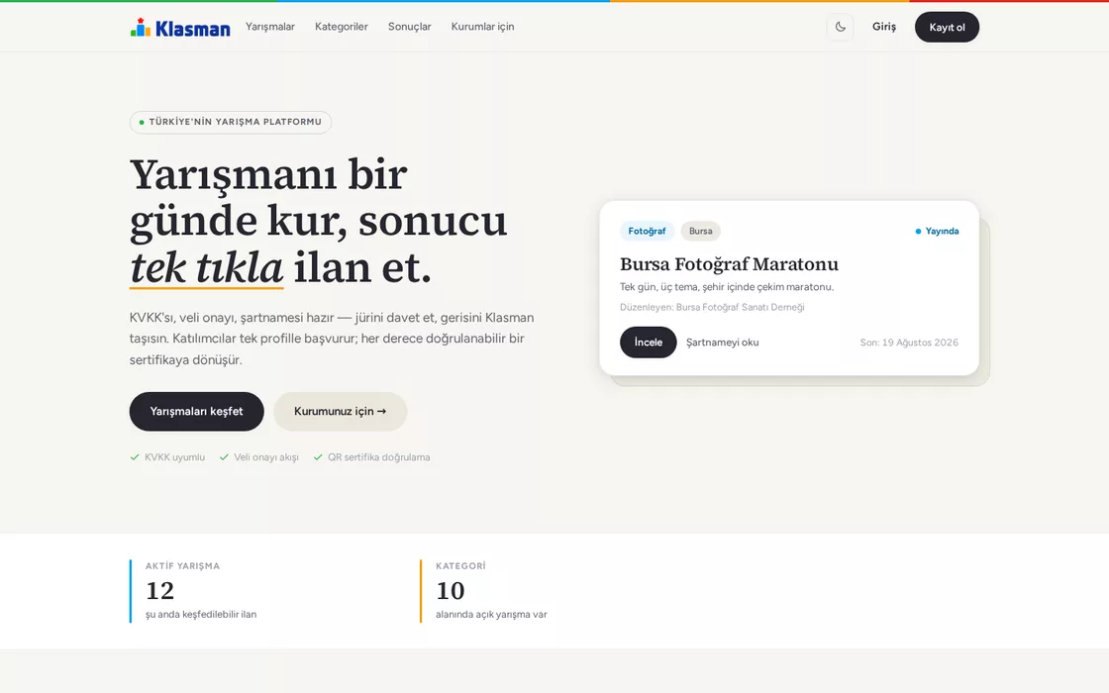Click the Yayında status label
Image resolution: width=1109 pixels, height=693 pixels.
point(937,232)
